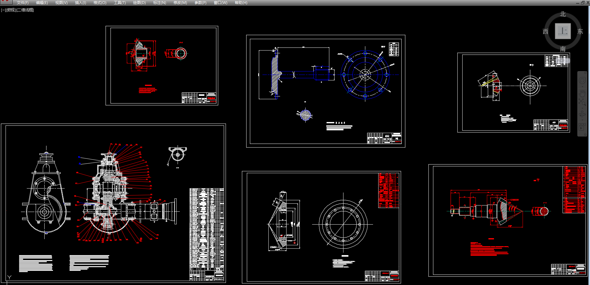The height and width of the screenshot is (285, 590).
Task: Activate the Orbit tool
Action: pos(582,115)
